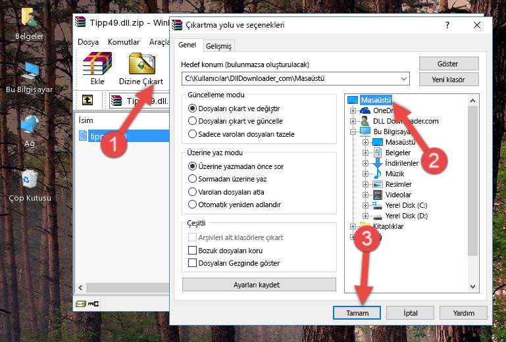The width and height of the screenshot is (506, 342).
Task: Open the Komutlar menu in WinRAR
Action: click(x=124, y=42)
